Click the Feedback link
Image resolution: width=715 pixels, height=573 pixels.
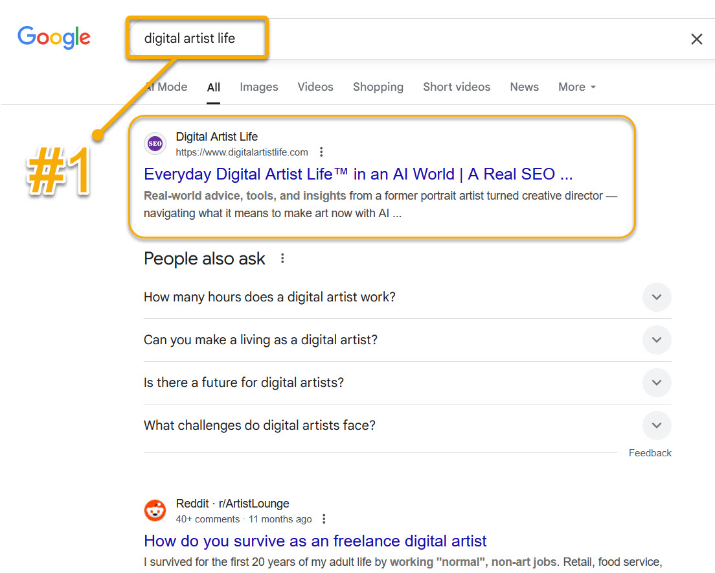(x=650, y=453)
